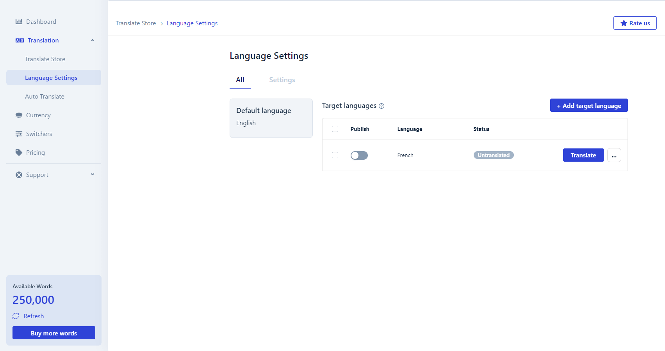Click the Language column header
Image resolution: width=665 pixels, height=351 pixels.
(x=410, y=129)
